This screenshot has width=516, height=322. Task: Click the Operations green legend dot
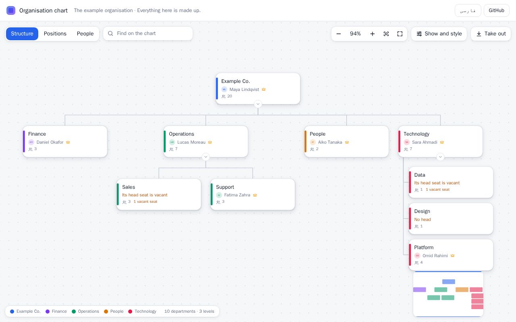click(74, 312)
